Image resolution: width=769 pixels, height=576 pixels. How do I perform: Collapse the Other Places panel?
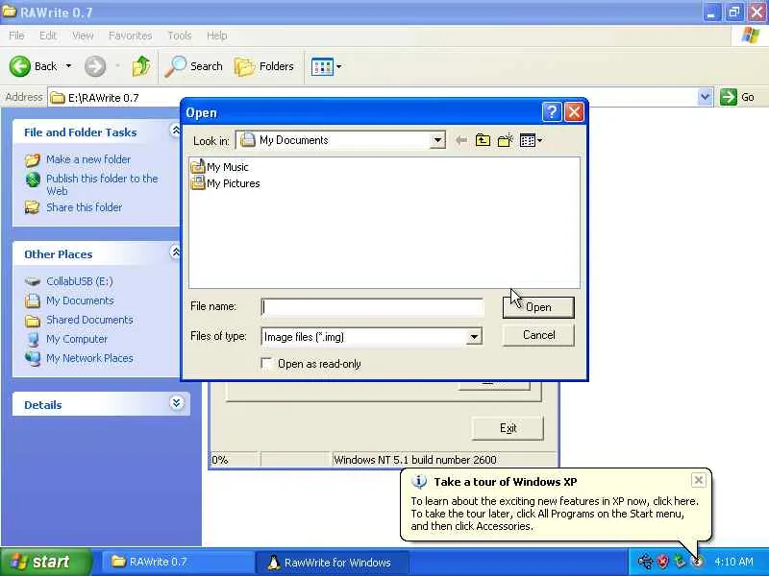click(176, 252)
